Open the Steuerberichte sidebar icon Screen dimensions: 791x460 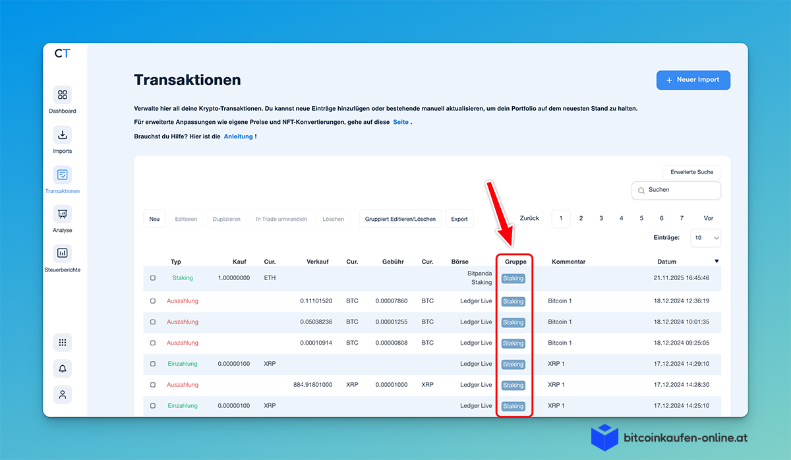click(x=63, y=253)
